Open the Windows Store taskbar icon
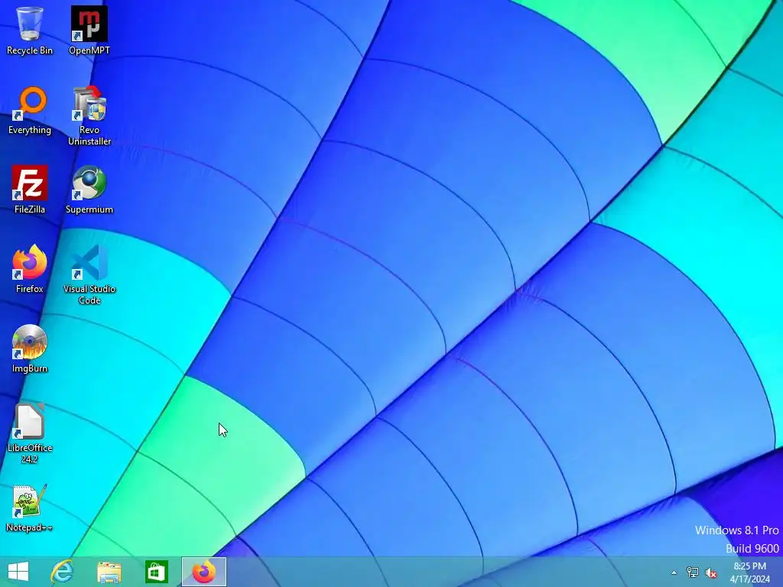This screenshot has height=587, width=783. click(x=156, y=572)
